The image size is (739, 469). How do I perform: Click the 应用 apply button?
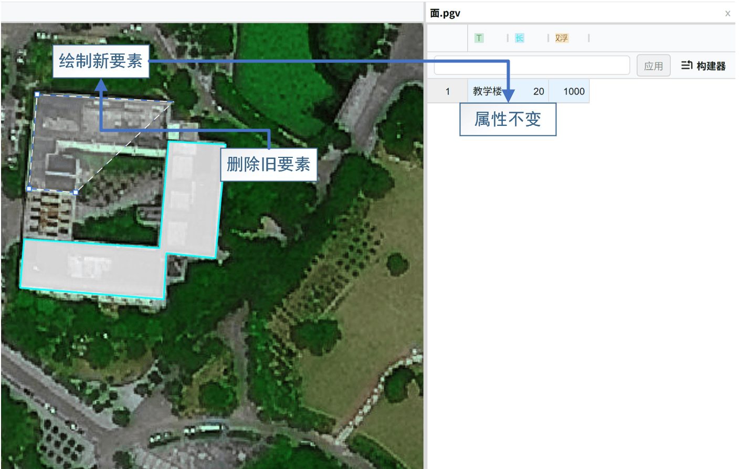(x=653, y=65)
